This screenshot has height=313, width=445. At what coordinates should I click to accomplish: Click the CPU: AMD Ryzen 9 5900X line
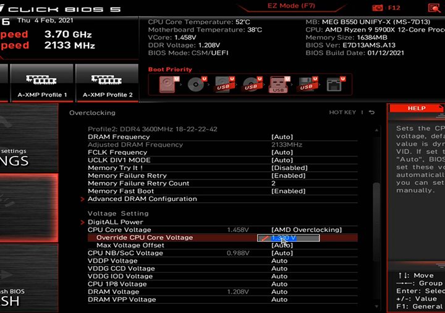tap(375, 30)
